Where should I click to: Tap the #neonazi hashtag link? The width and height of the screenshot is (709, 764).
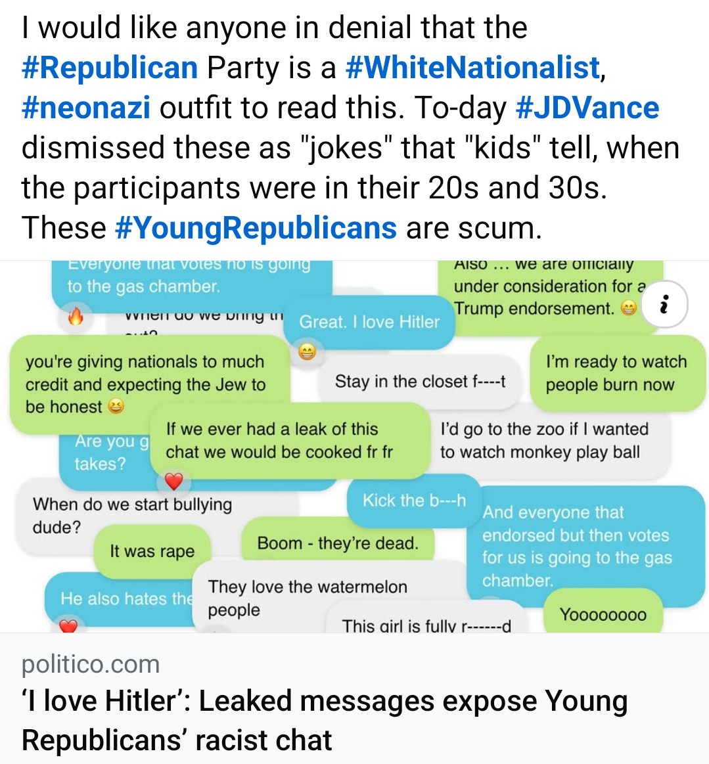pyautogui.click(x=86, y=108)
